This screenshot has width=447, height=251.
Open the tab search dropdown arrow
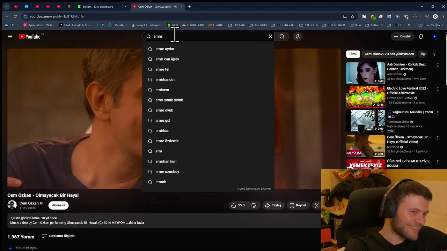(x=6, y=7)
